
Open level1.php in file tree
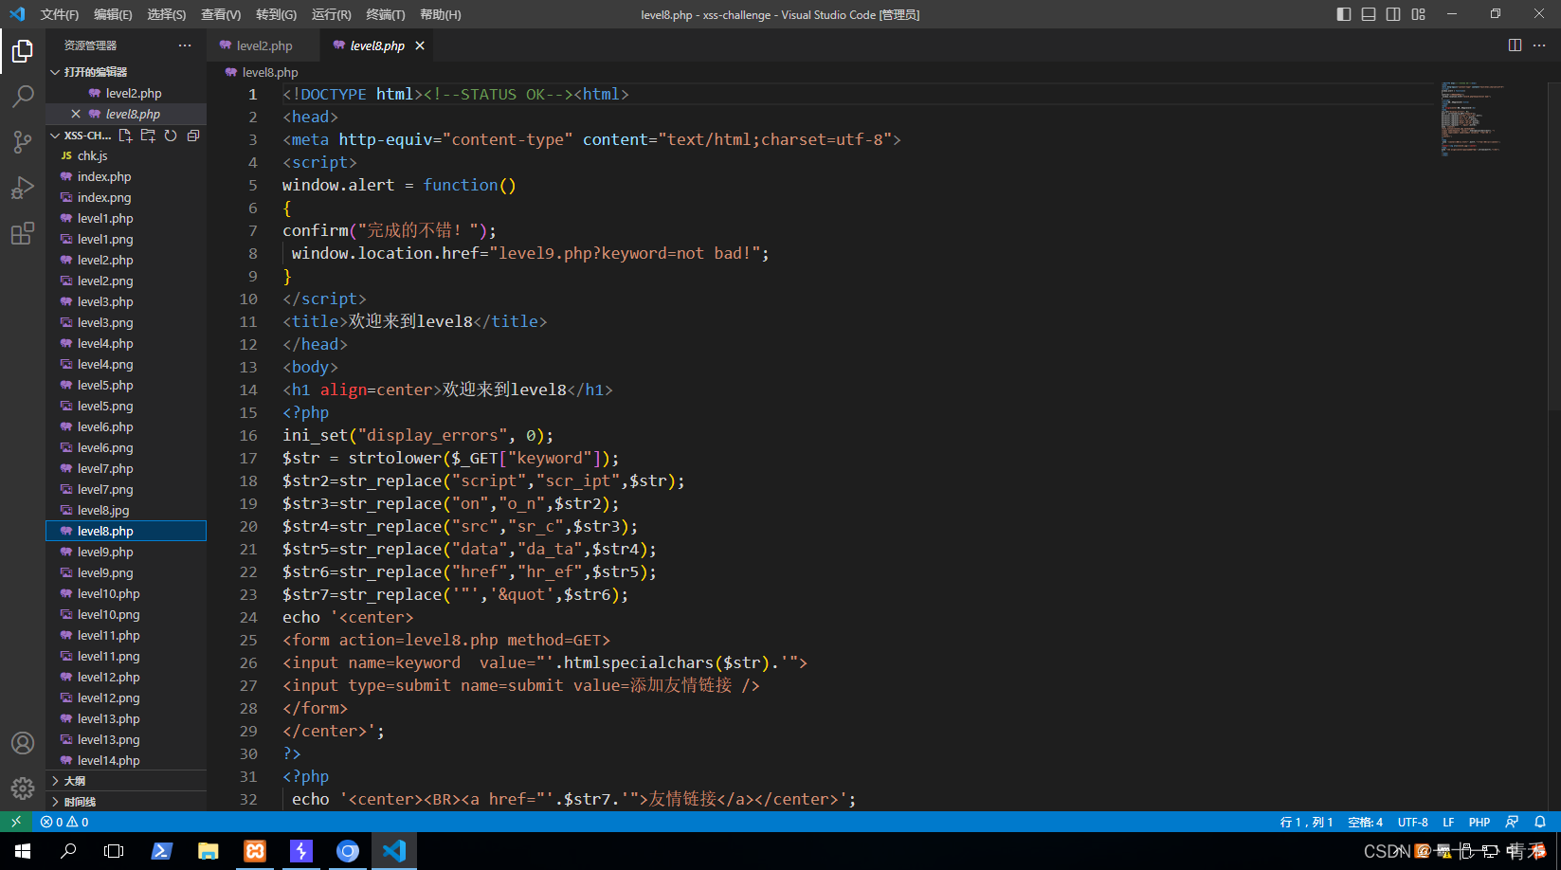click(126, 218)
